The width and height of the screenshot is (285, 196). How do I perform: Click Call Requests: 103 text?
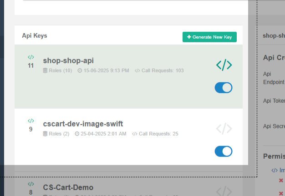(x=163, y=70)
